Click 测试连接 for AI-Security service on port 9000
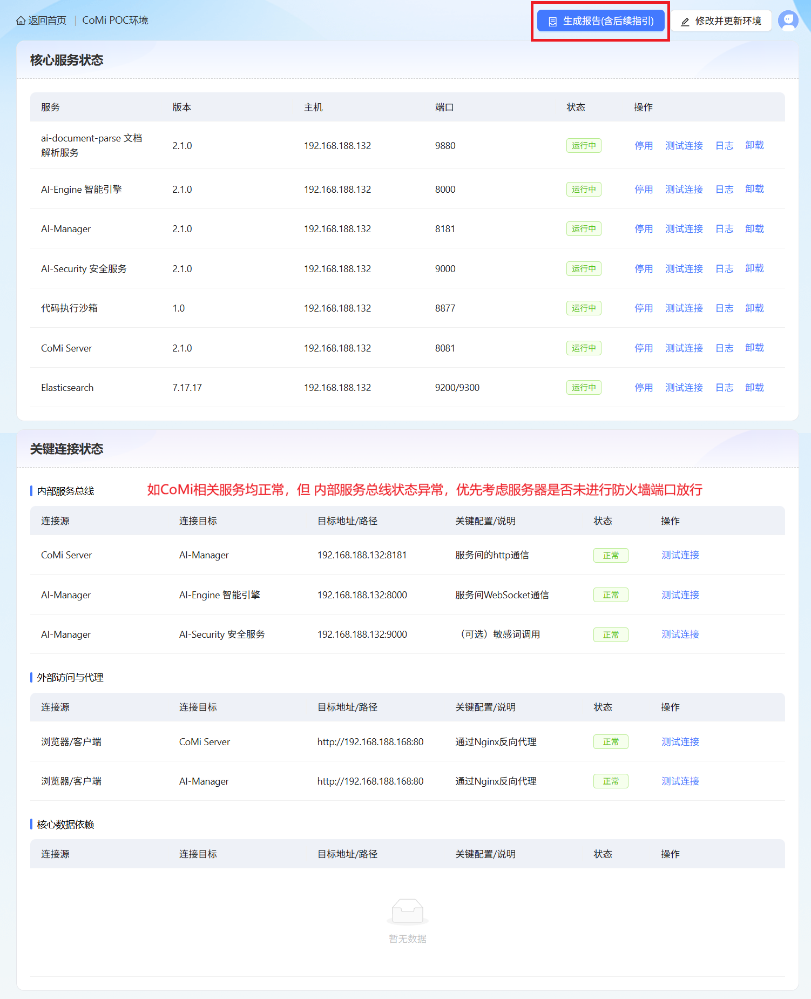Screen dimensions: 811x999 tap(684, 269)
